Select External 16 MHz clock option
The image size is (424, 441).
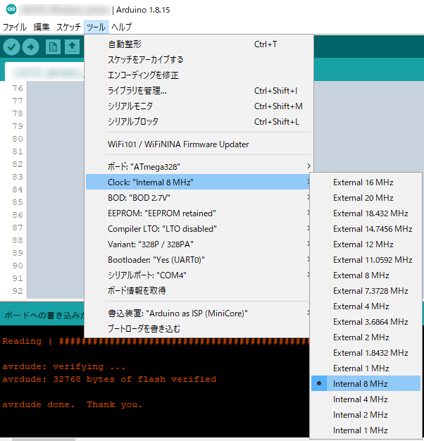click(366, 182)
